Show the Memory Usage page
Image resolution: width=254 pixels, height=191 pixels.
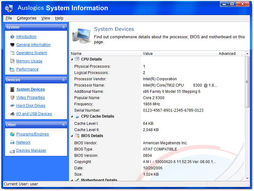pos(29,61)
